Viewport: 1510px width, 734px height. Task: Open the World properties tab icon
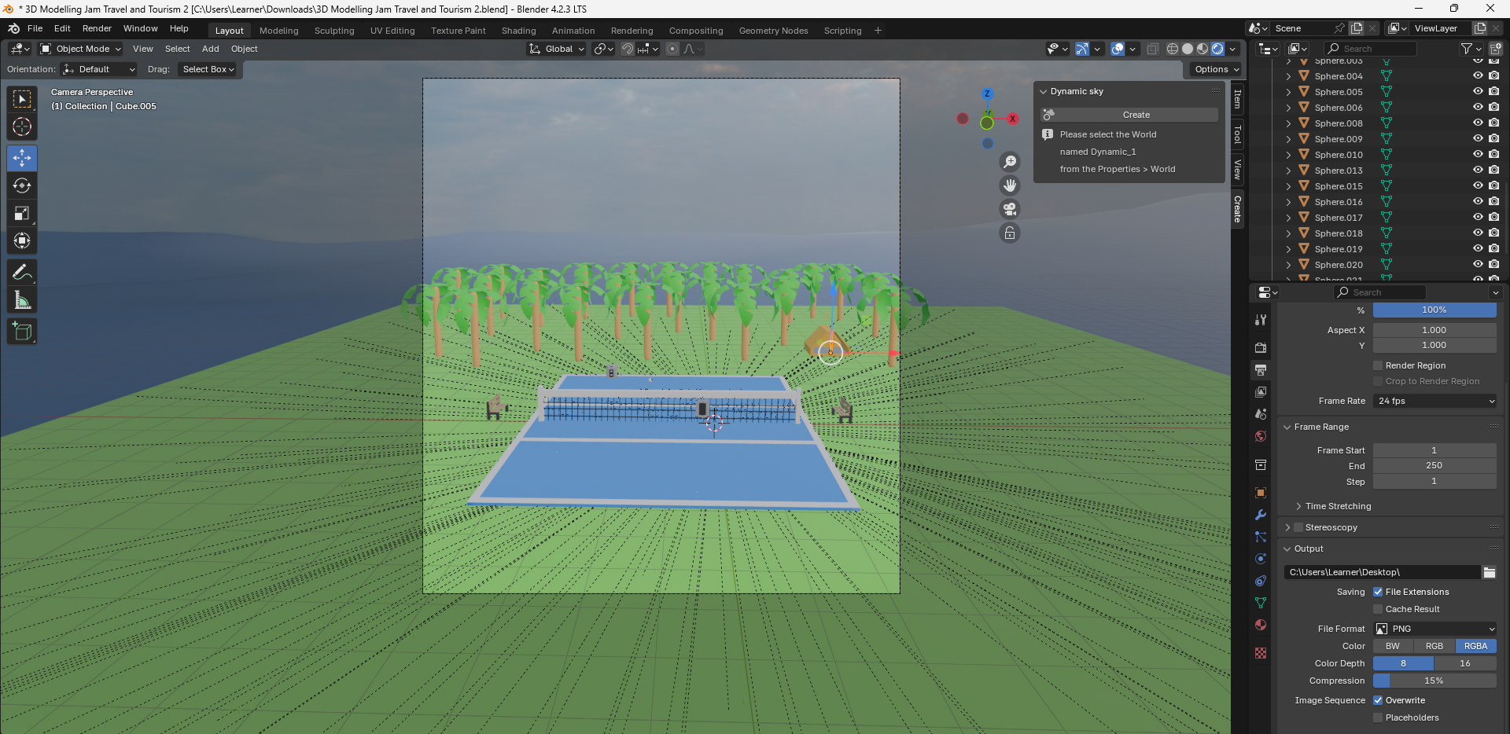pos(1261,436)
